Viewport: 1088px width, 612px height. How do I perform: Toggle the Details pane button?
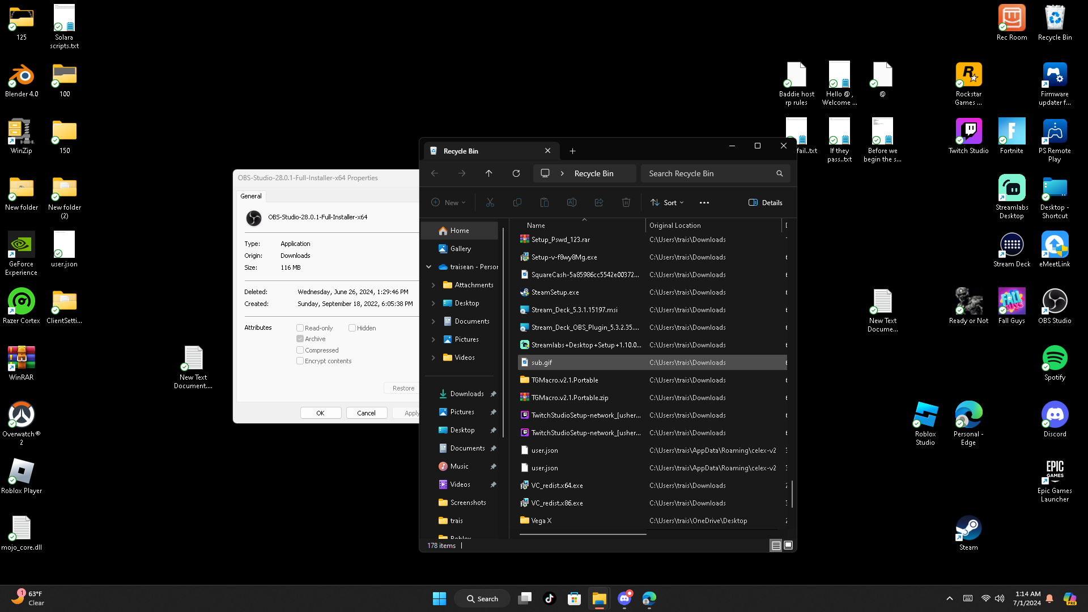pos(766,202)
